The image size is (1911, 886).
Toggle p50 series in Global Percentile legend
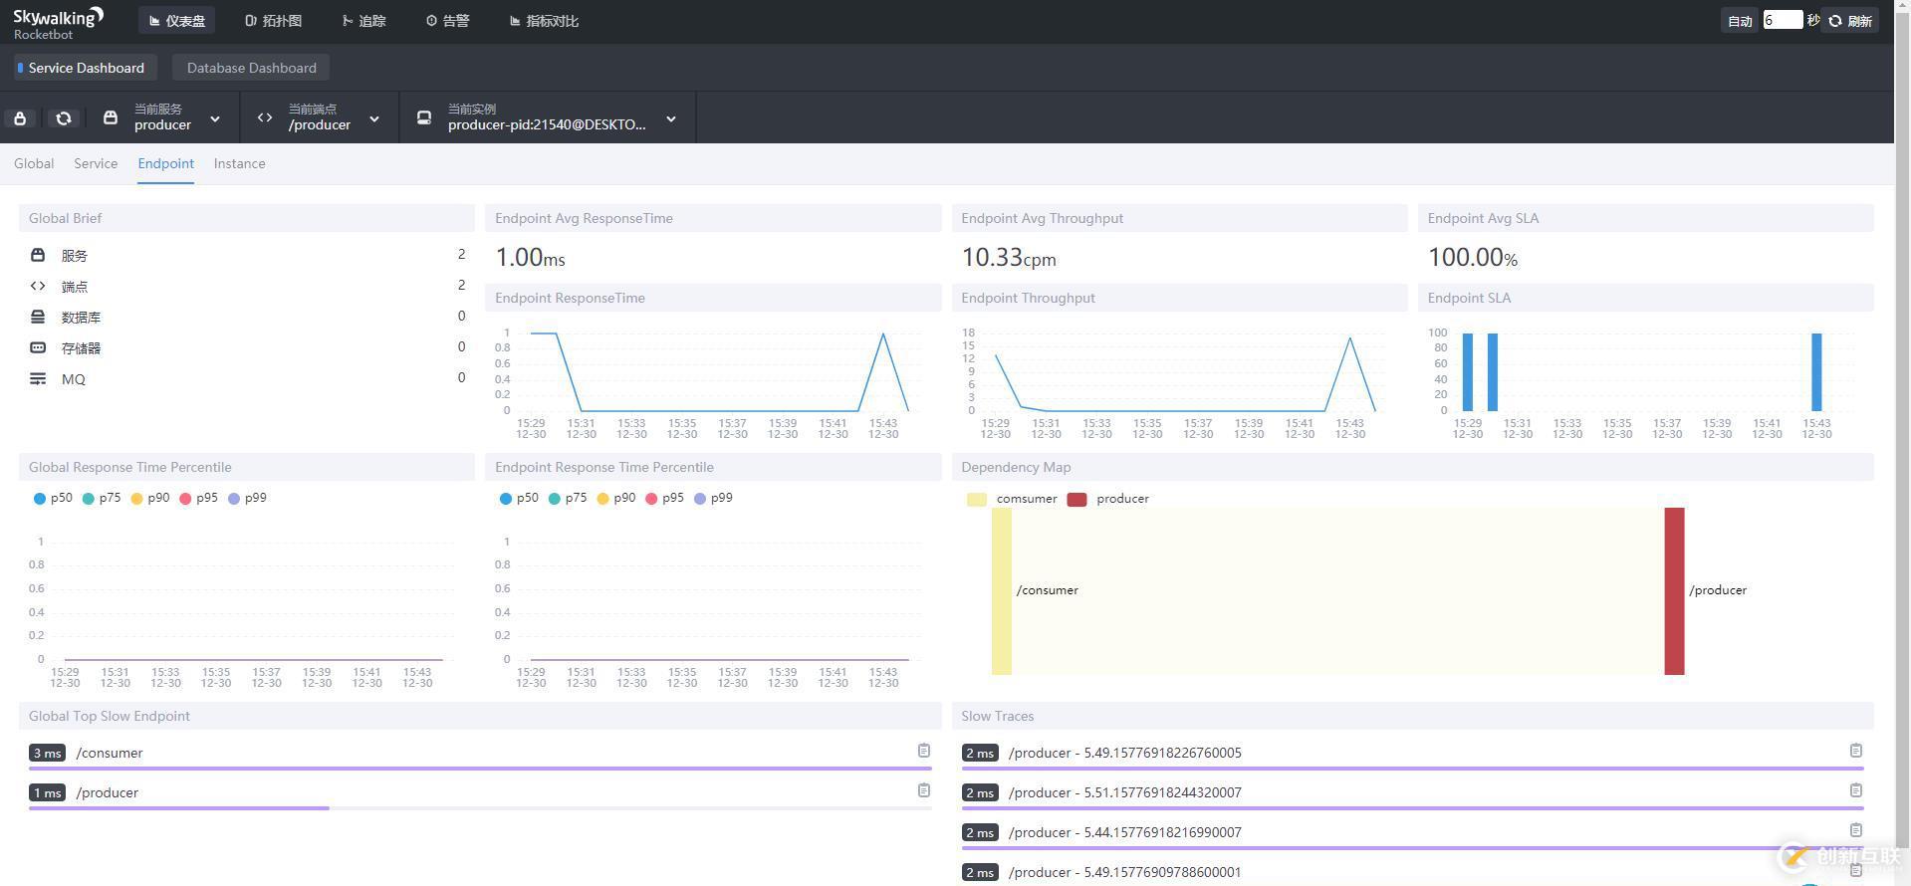tap(52, 498)
